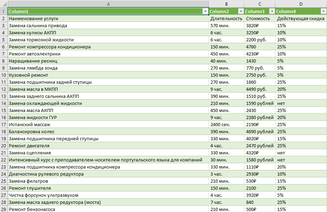
Task: Select cell 'Замена кулисы АКПП'
Action: (x=108, y=33)
